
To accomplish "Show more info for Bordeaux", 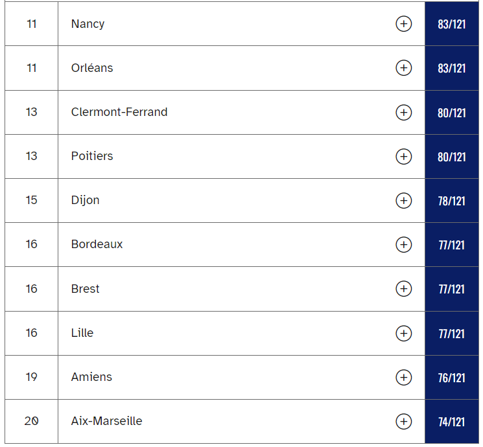I will click(x=403, y=244).
